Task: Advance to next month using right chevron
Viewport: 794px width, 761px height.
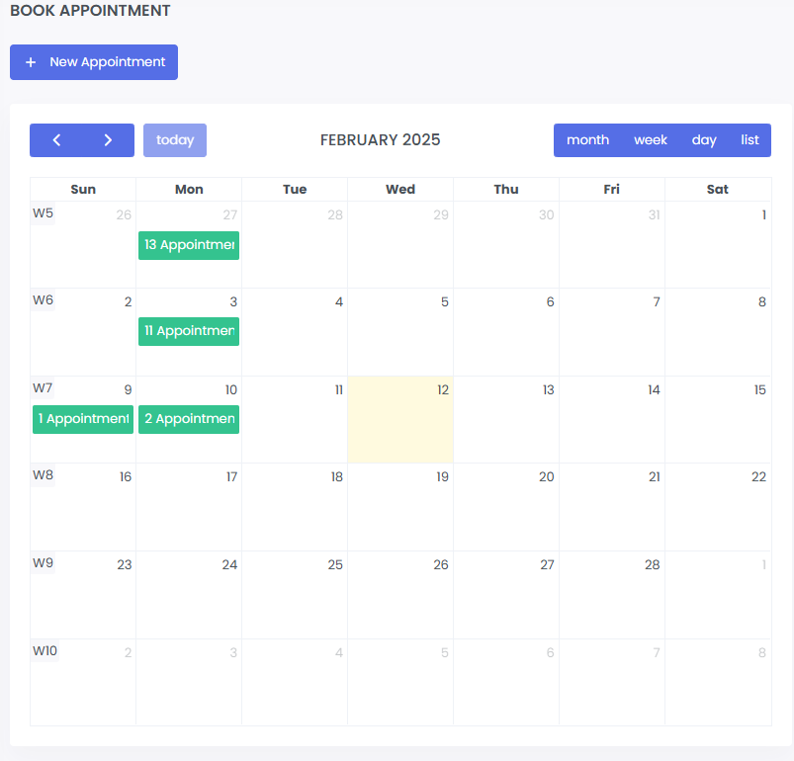Action: (108, 140)
